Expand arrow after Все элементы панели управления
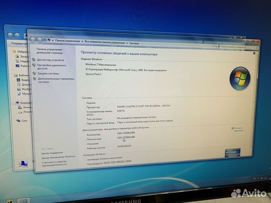 (127, 43)
